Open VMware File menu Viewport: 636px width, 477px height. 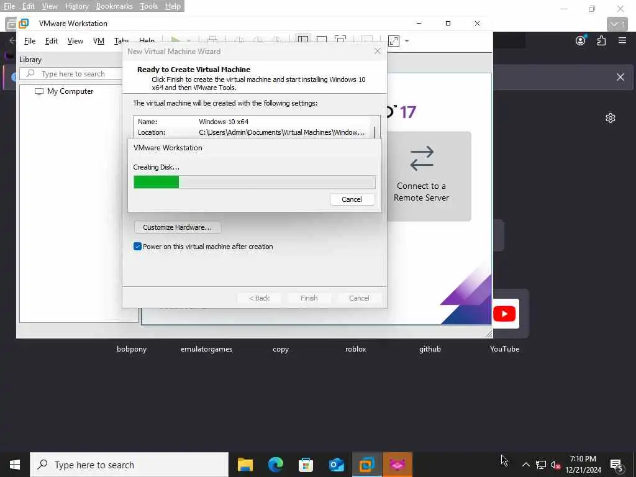coord(30,41)
